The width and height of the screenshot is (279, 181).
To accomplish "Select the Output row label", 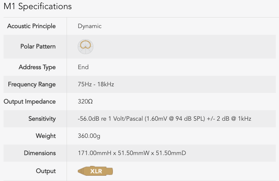I will 46,171.
